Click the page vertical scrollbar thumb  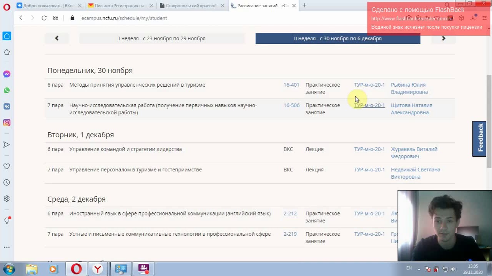489,121
